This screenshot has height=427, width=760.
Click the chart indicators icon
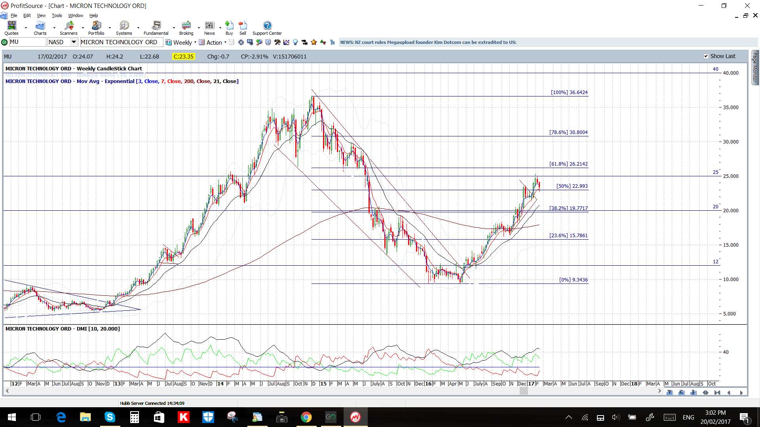coord(286,42)
